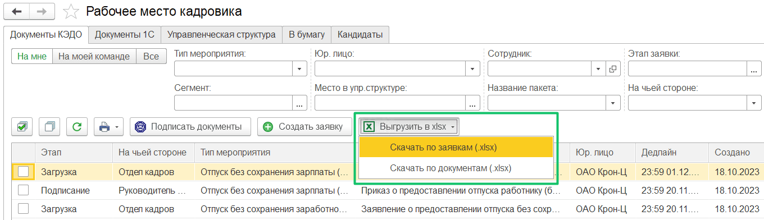Choose Скачать по заявкам (.xlsx)
764x220 pixels.
[456, 147]
